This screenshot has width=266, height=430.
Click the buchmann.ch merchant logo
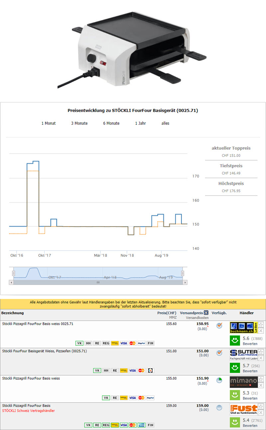tap(243, 328)
